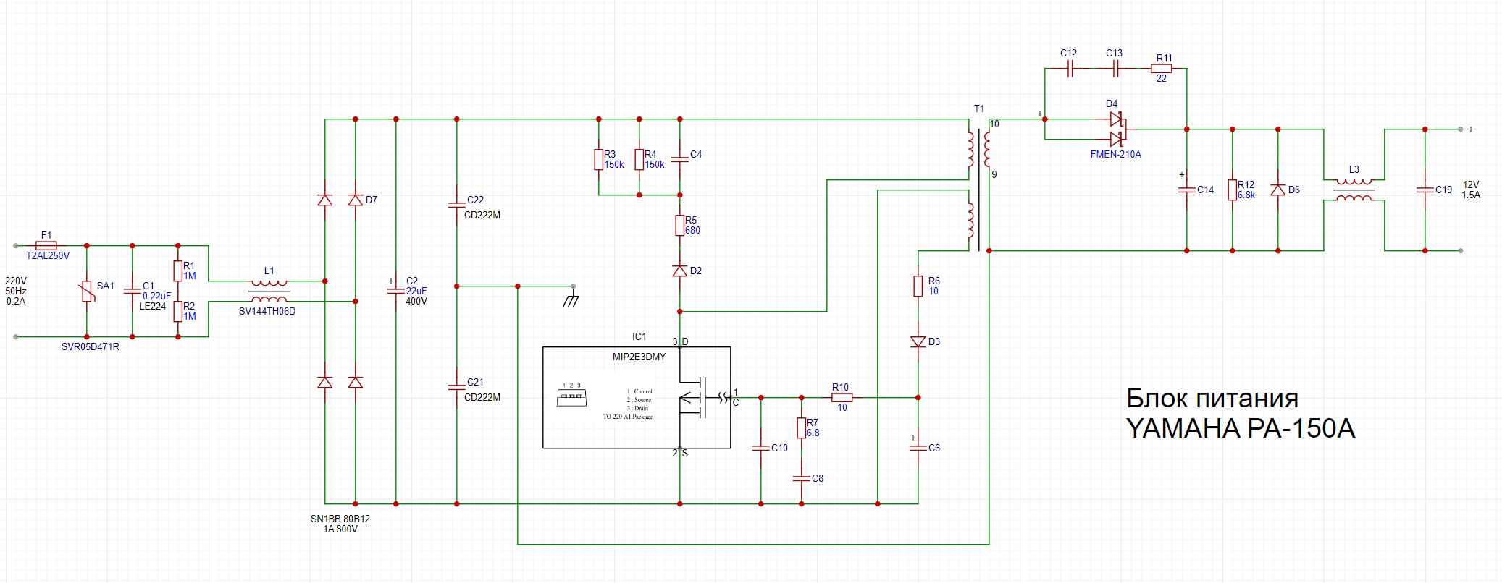Click the "SV144TH06D" choke part label

click(x=267, y=311)
